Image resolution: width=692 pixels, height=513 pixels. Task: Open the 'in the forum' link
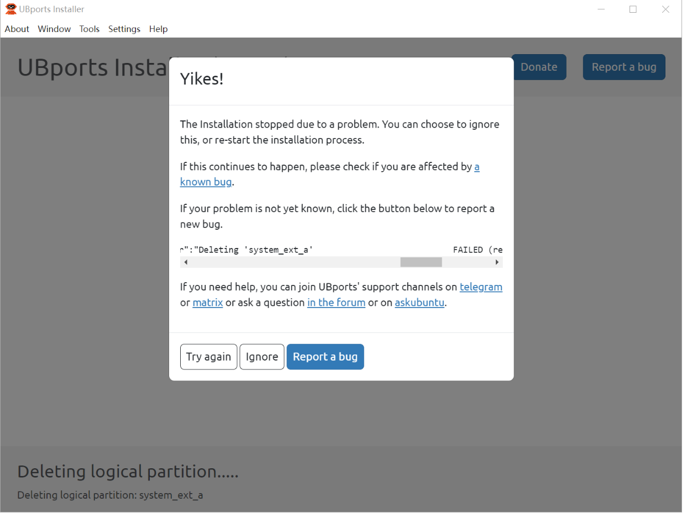[336, 303]
